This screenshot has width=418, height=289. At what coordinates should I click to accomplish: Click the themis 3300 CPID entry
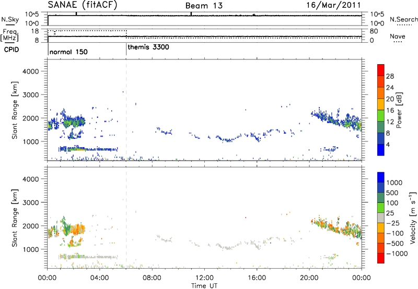click(x=148, y=47)
